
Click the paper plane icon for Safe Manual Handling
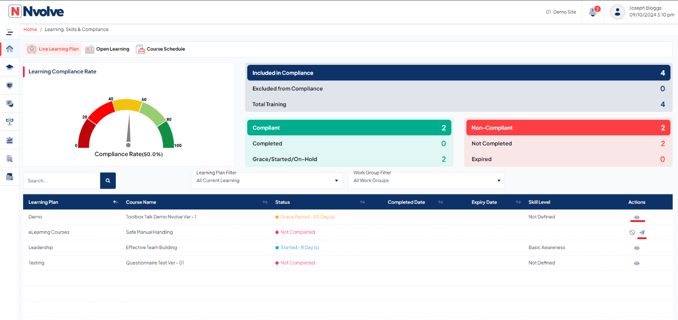[x=642, y=233]
